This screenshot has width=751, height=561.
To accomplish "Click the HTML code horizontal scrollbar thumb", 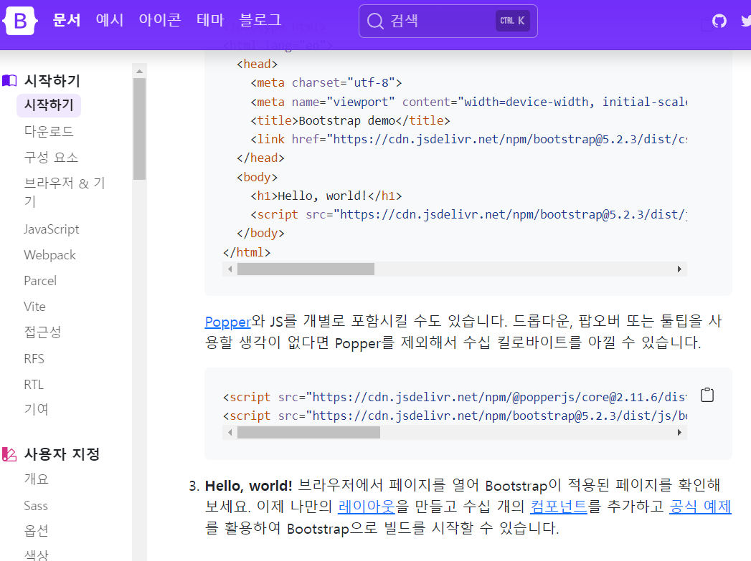I will coord(306,269).
